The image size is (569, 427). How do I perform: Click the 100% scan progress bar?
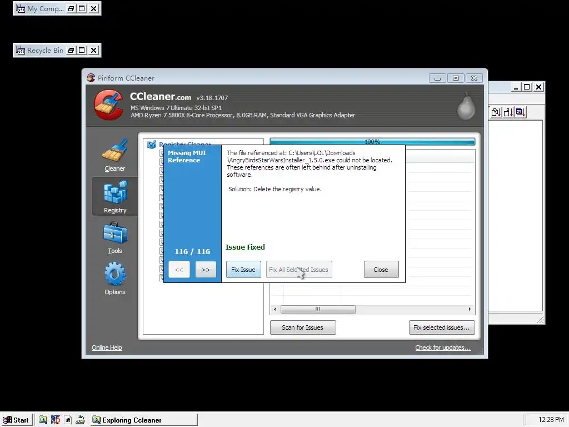pos(372,142)
